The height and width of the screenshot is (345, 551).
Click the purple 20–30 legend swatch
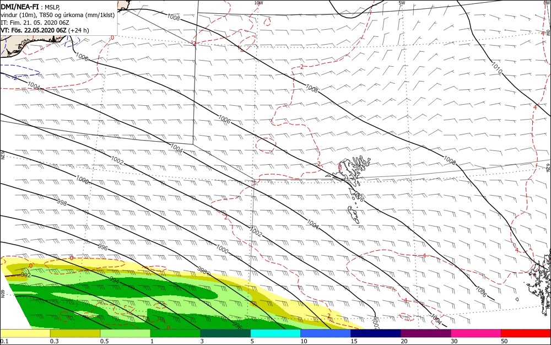coord(426,333)
